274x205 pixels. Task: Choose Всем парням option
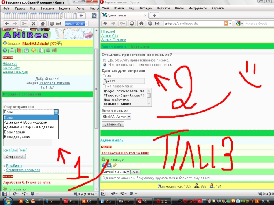(31, 132)
